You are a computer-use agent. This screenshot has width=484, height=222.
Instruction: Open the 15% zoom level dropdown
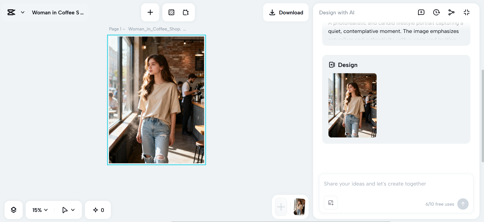coord(40,210)
